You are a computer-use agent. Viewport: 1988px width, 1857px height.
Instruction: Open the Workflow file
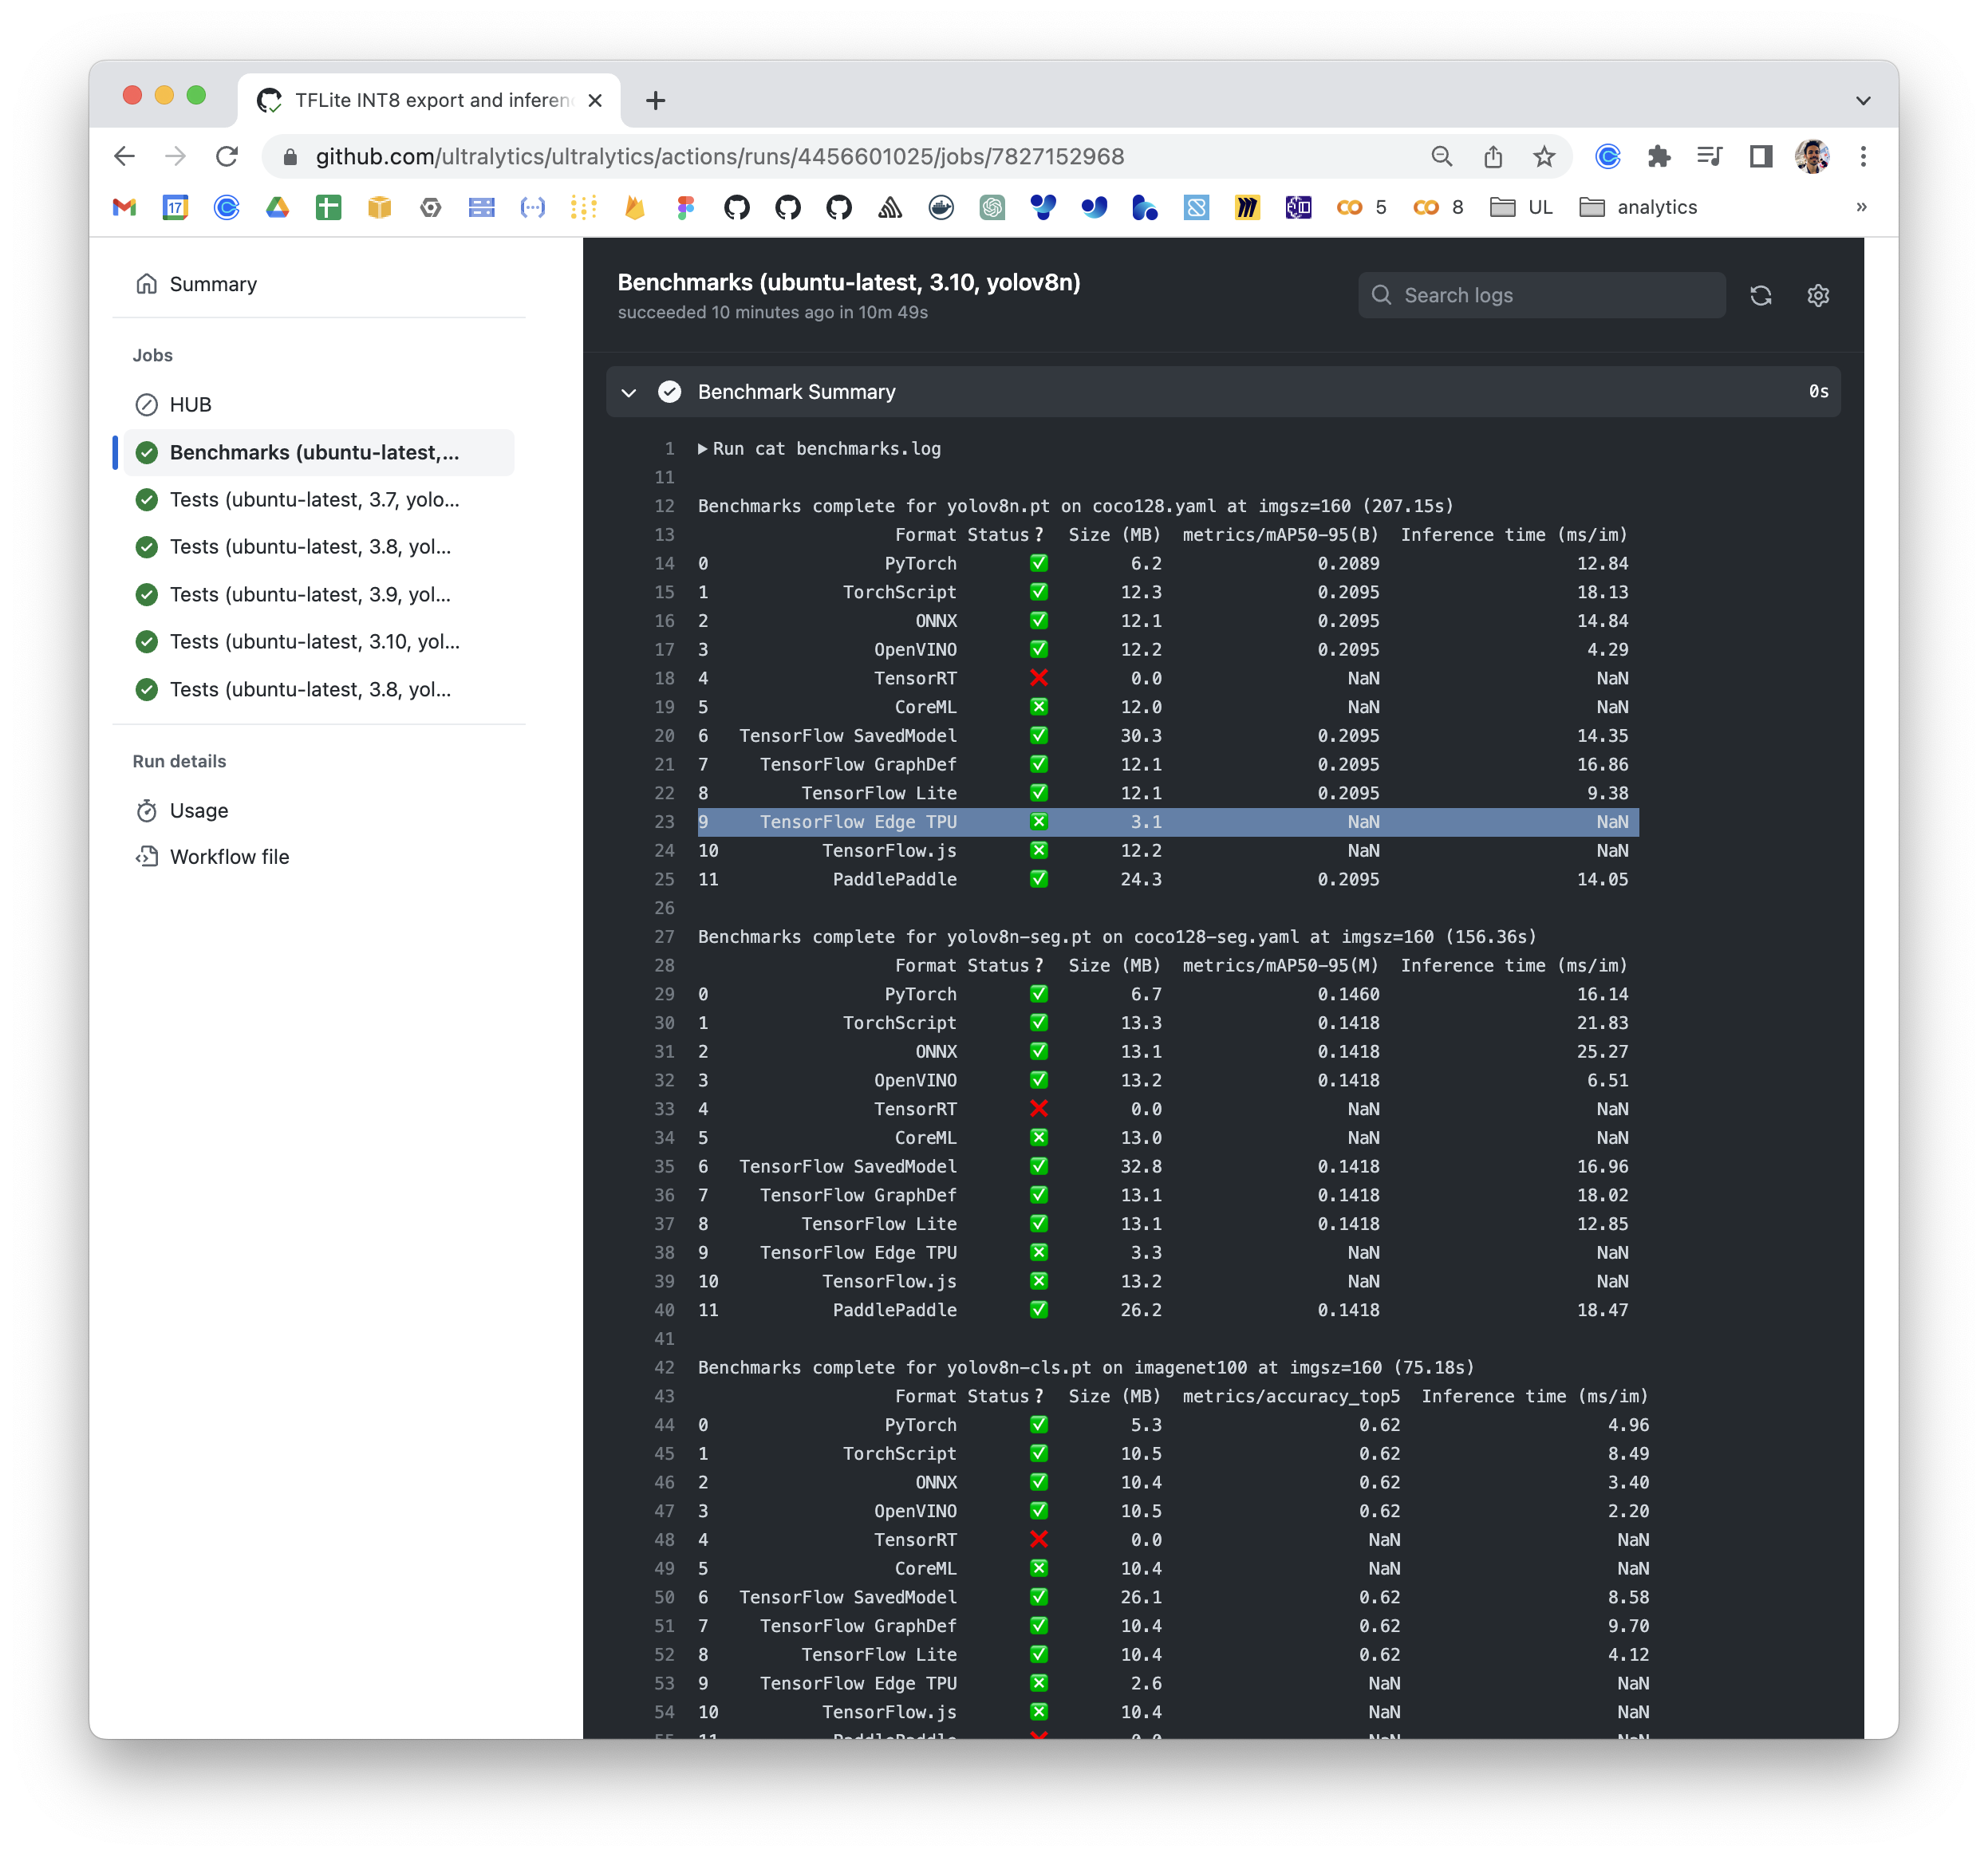(229, 856)
